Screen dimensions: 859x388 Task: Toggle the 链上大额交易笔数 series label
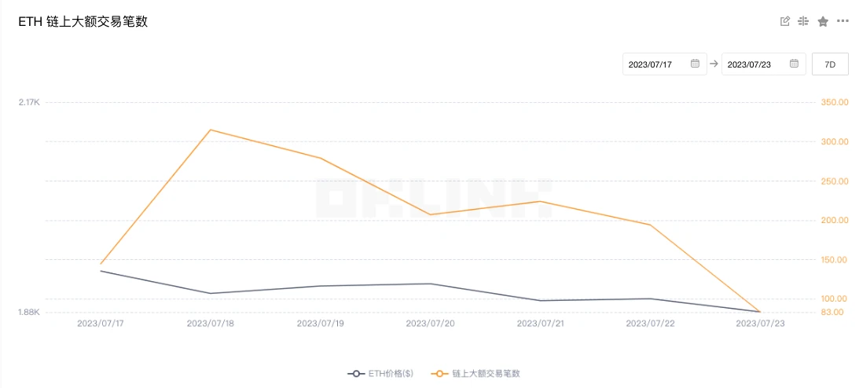pyautogui.click(x=486, y=373)
